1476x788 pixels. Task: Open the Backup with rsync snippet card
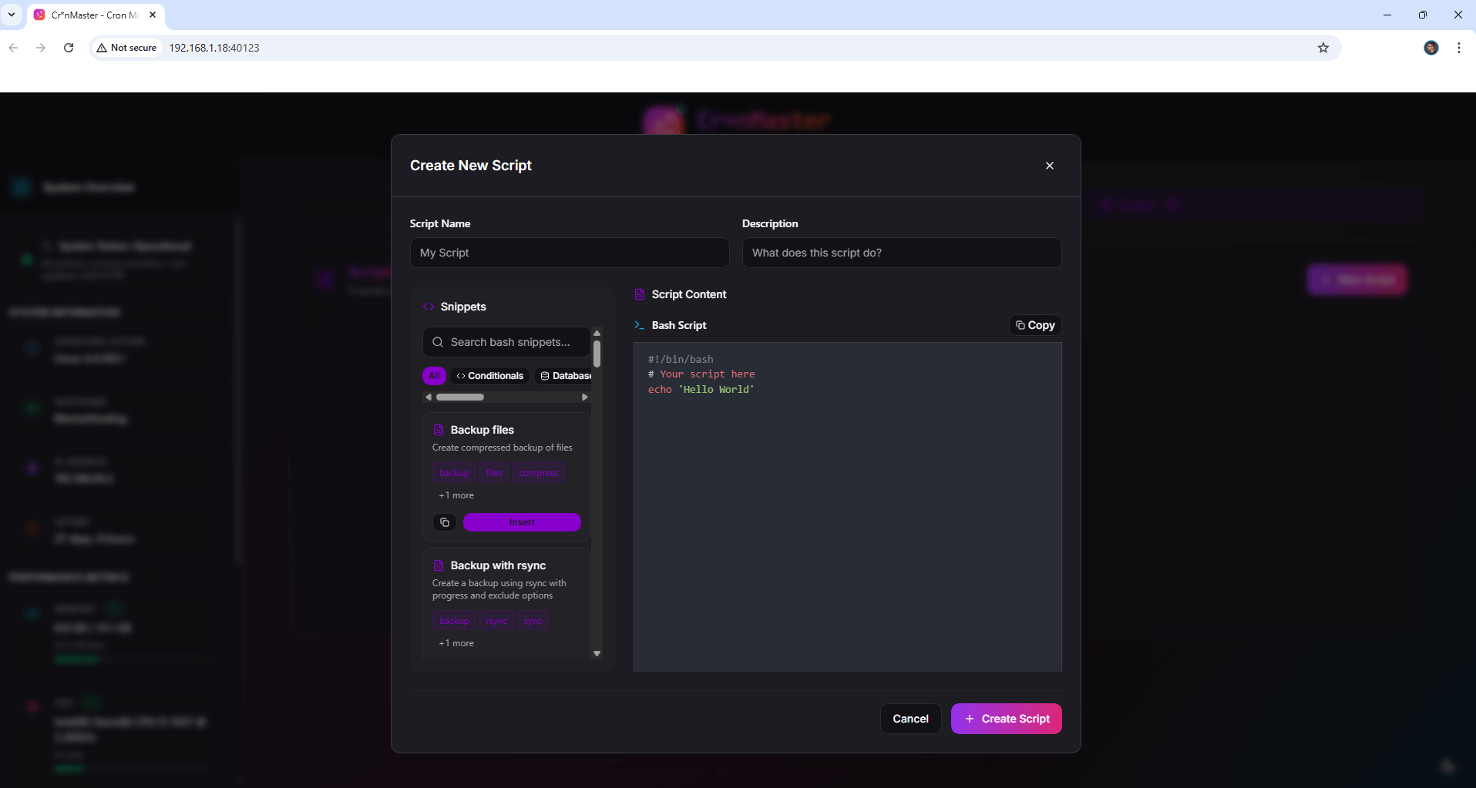(506, 604)
